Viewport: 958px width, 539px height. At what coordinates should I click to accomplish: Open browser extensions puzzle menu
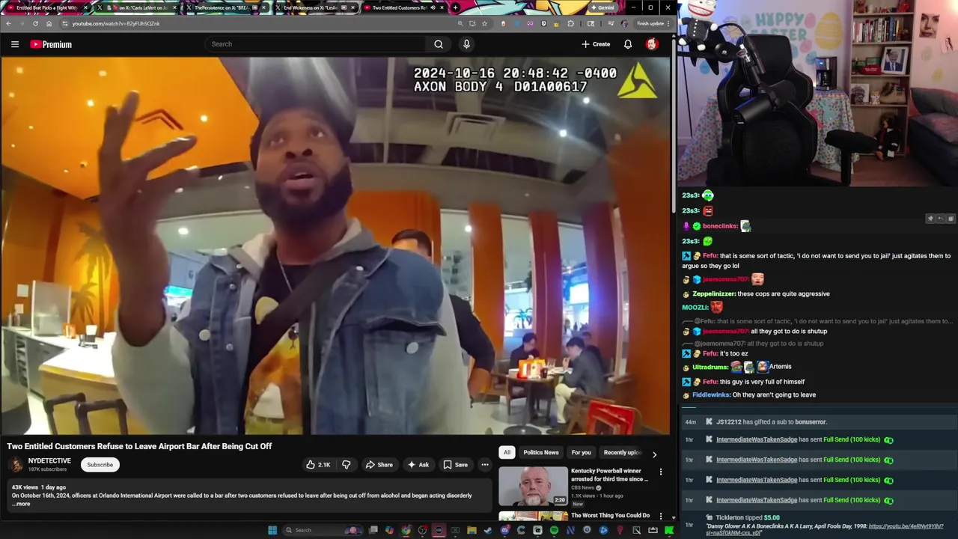(x=571, y=23)
